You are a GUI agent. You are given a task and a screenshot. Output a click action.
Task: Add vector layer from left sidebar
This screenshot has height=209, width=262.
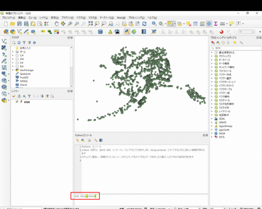coord(4,41)
